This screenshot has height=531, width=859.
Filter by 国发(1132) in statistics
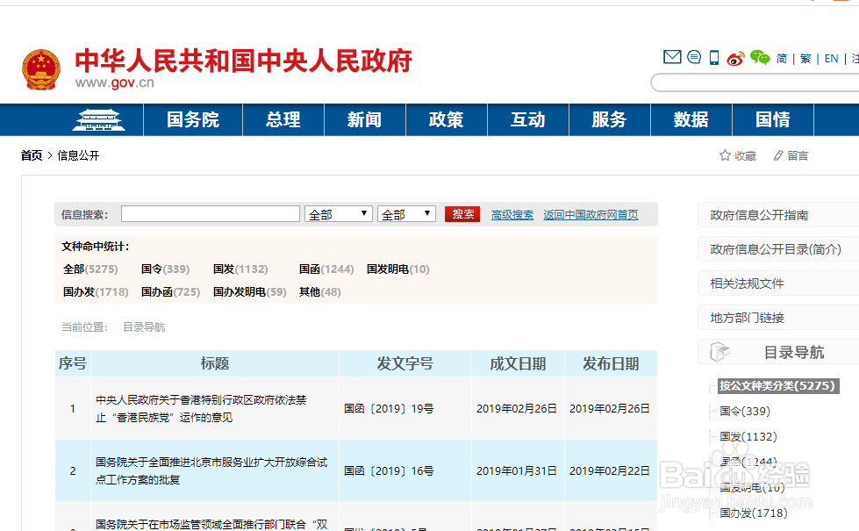(240, 269)
